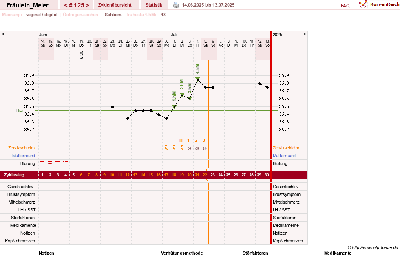
Task: Click the 3.hM green triangle marker
Action: click(190, 98)
